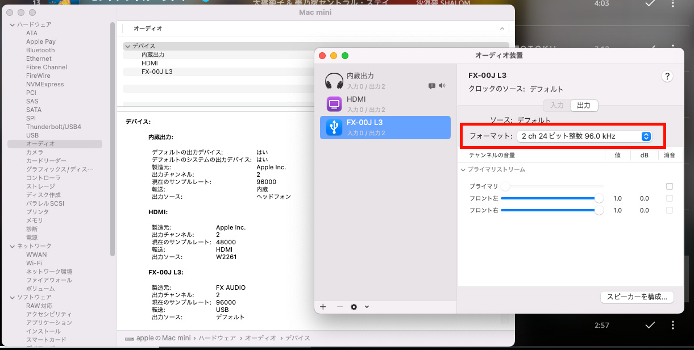This screenshot has height=350, width=694.
Task: Collapse the プライマリストリーム section
Action: [x=463, y=170]
